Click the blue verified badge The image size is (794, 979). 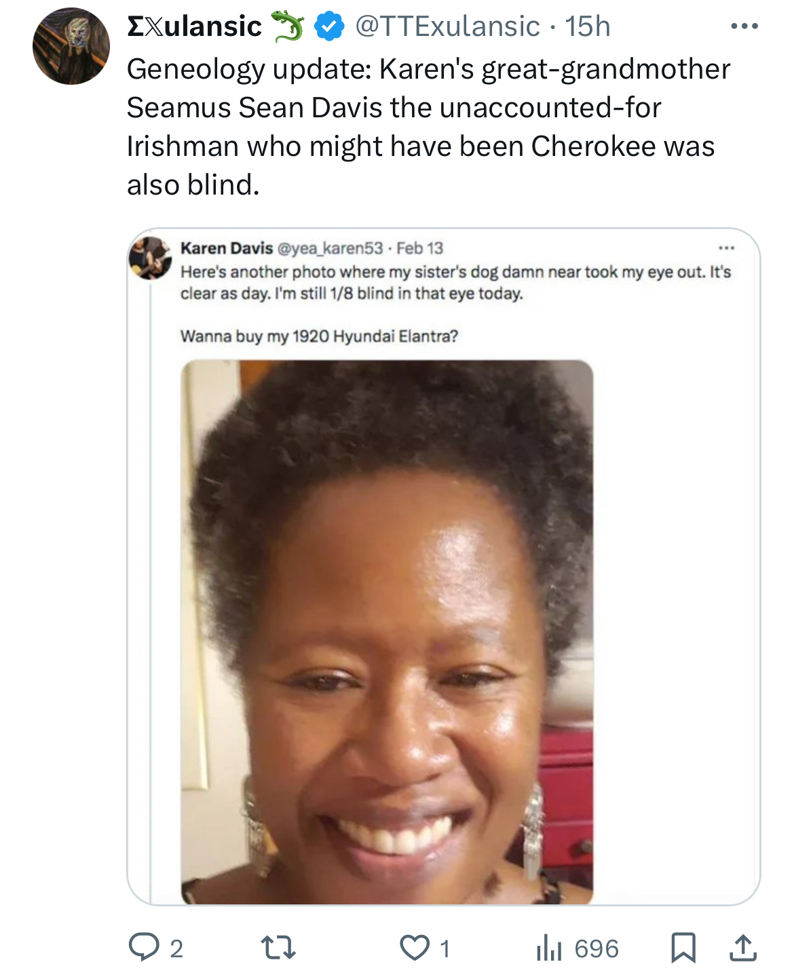[x=329, y=26]
